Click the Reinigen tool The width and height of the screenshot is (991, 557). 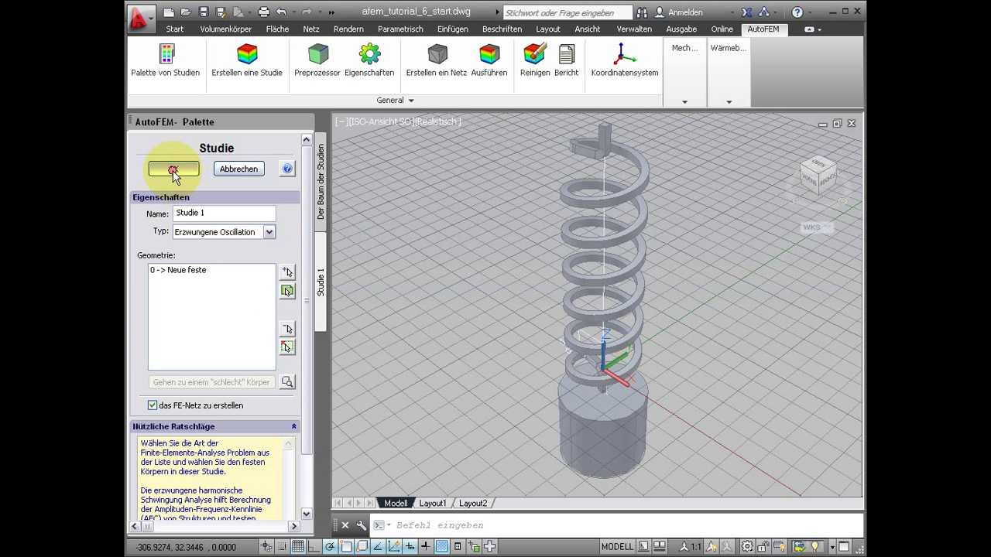[535, 60]
